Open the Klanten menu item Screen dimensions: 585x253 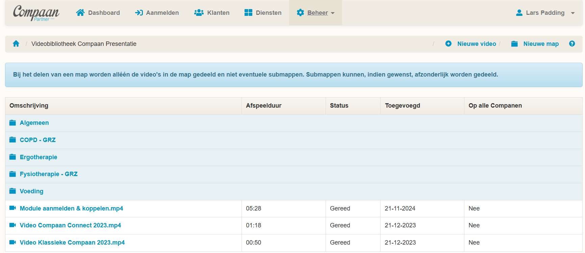click(212, 13)
